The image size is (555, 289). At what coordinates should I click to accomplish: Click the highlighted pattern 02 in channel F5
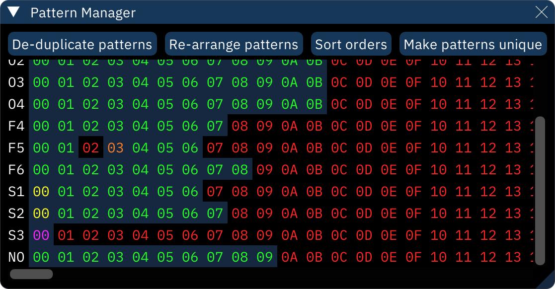pos(91,147)
